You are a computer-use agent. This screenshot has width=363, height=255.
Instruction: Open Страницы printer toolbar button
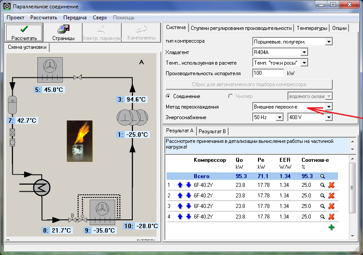63,33
